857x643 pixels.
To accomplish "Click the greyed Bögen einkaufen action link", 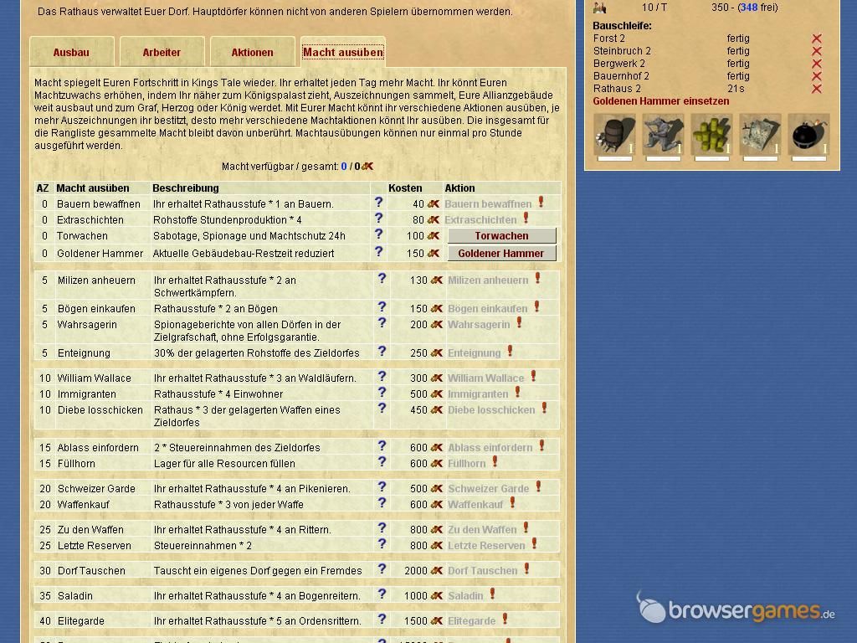I will pos(488,309).
